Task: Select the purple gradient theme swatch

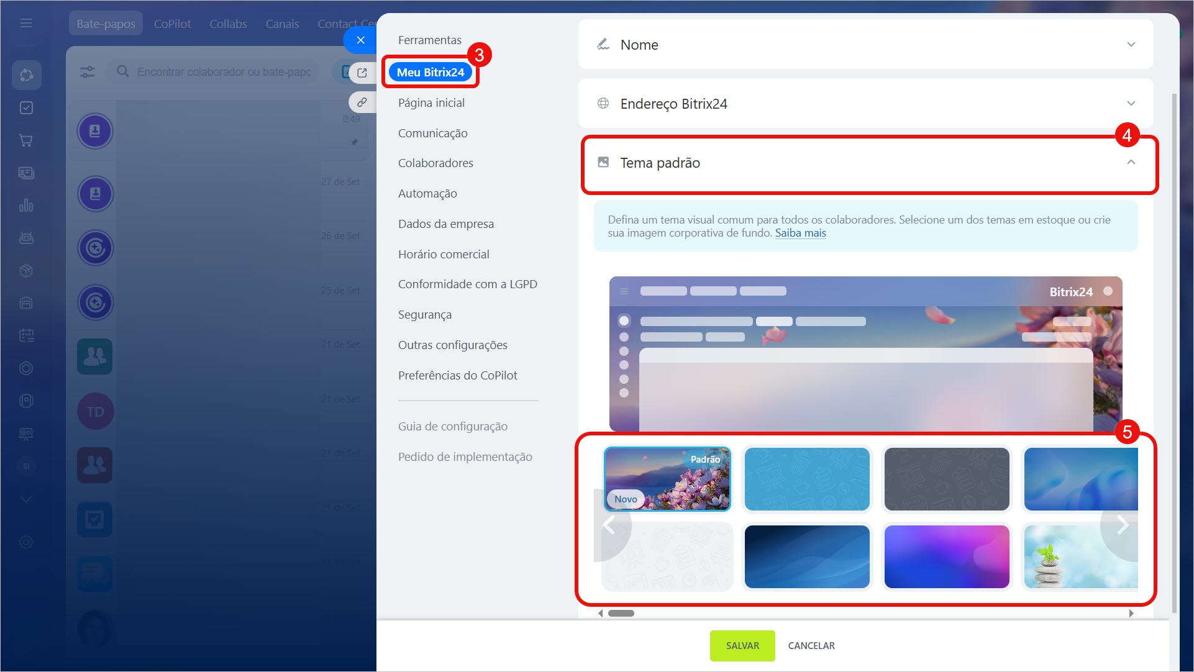Action: [947, 556]
